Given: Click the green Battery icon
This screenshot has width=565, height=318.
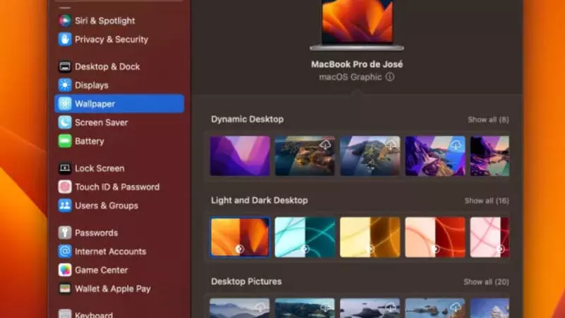Looking at the screenshot, I should [x=65, y=141].
